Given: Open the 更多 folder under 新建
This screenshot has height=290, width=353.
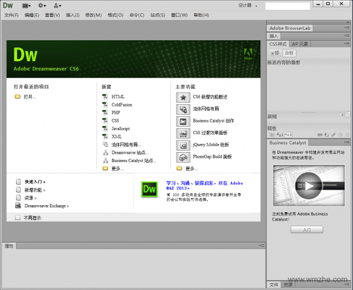Looking at the screenshot, I should pos(105,168).
